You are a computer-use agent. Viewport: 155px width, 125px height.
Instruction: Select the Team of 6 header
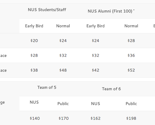tap(111, 89)
